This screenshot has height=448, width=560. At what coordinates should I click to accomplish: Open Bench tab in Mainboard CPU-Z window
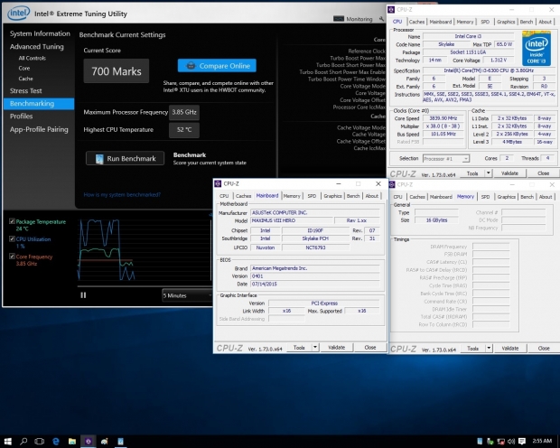point(353,196)
